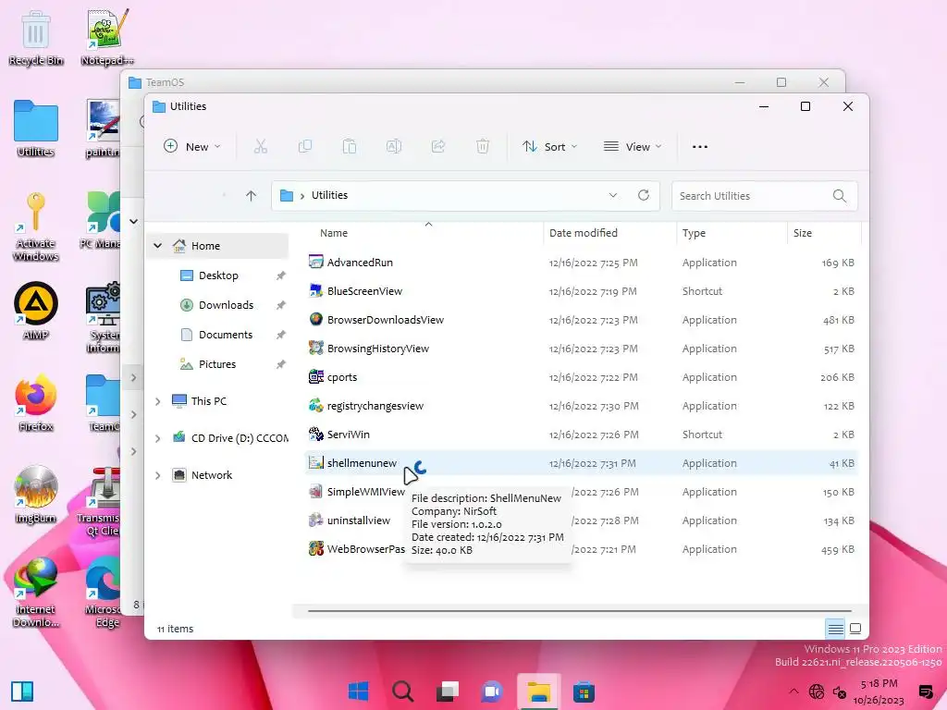Open Microsoft Store from taskbar
This screenshot has height=710, width=947.
click(x=584, y=692)
